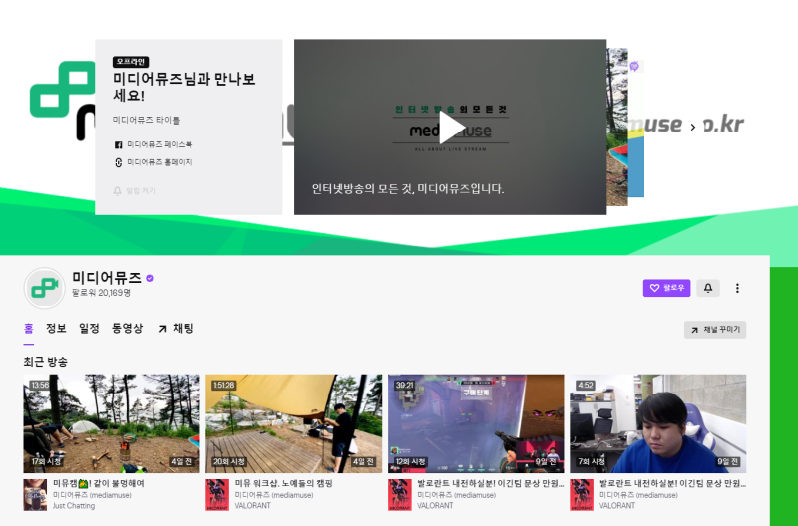Click the bell icon next to 알림 켜기
Image resolution: width=798 pixels, height=526 pixels.
(117, 191)
